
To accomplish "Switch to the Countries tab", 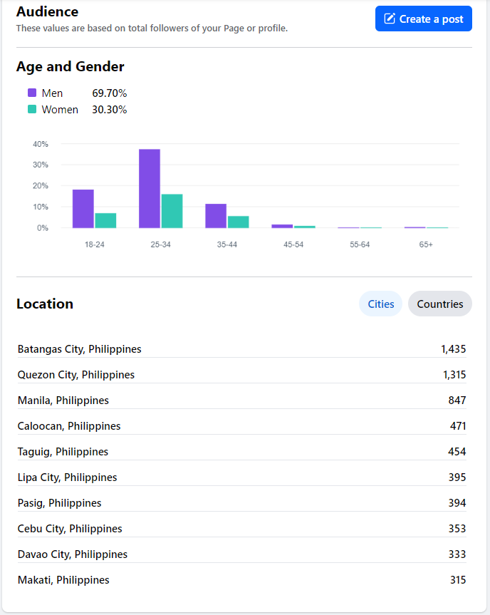I will pyautogui.click(x=439, y=304).
